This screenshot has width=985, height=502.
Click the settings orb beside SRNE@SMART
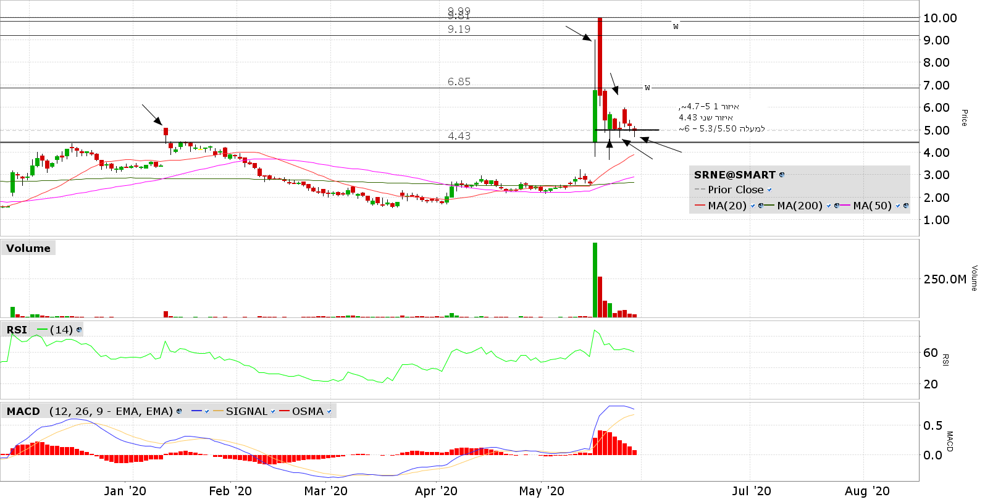point(782,175)
